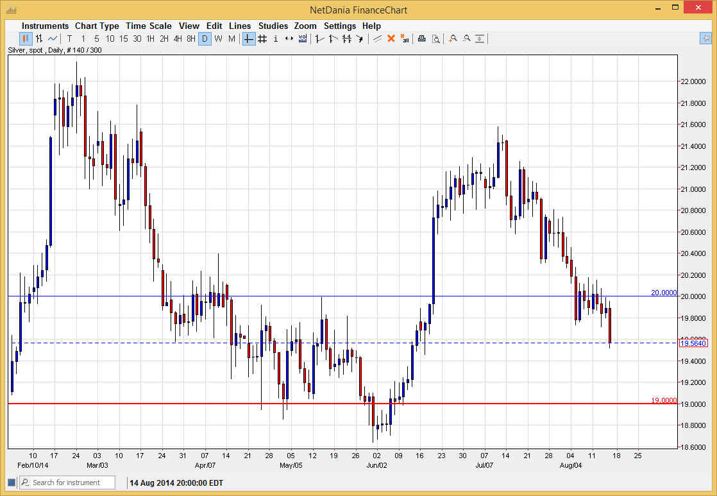The height and width of the screenshot is (496, 717).
Task: Open the Time Scale dropdown menu
Action: [x=149, y=26]
